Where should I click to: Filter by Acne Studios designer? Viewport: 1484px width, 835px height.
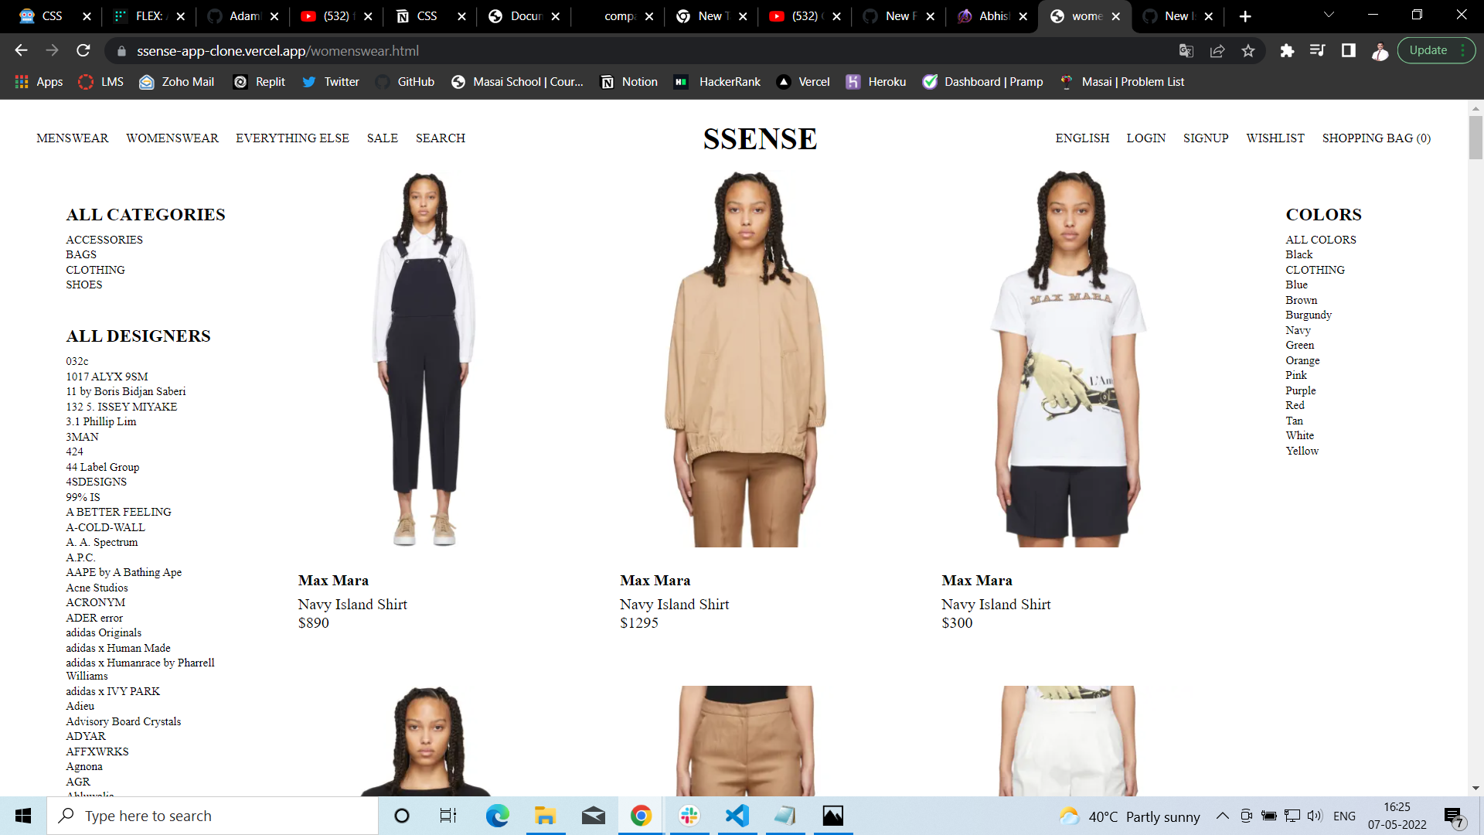coord(97,588)
